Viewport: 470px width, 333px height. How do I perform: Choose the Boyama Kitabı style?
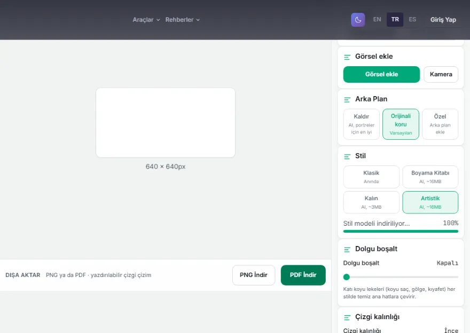tap(430, 177)
